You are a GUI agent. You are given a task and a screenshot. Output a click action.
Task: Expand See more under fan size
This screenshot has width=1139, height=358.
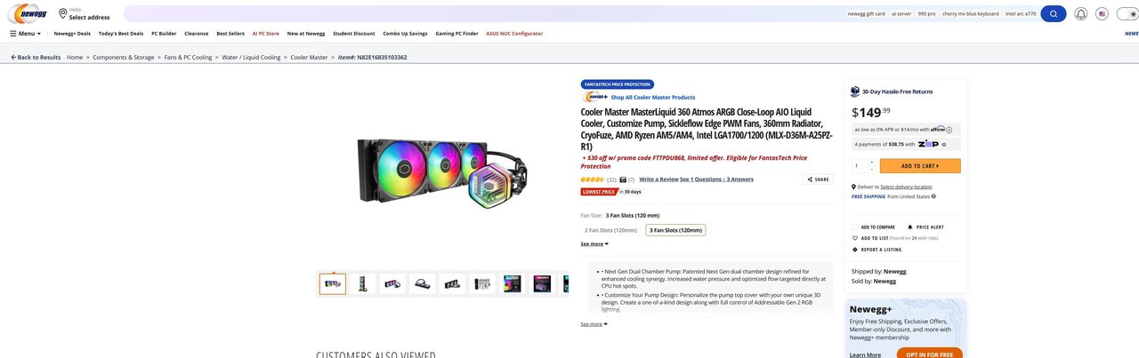(594, 243)
